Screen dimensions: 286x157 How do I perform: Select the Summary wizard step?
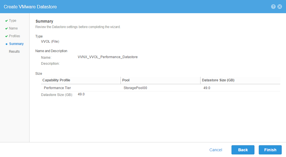[16, 44]
